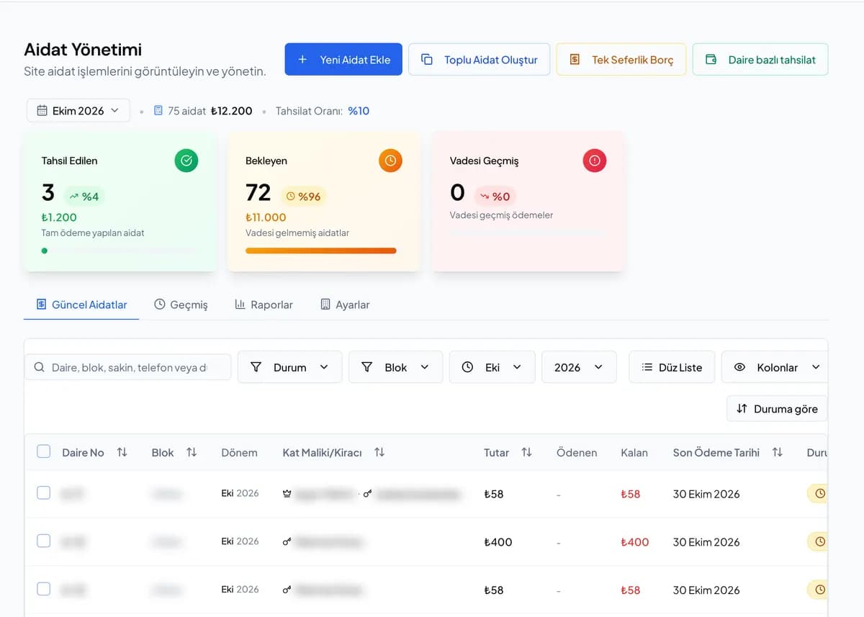This screenshot has width=864, height=617.
Task: Sort by Son Ödeme Tarihi arrows icon
Action: (x=777, y=452)
